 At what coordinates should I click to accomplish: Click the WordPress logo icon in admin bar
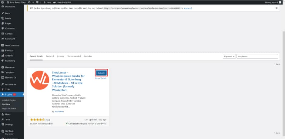pos(2,2)
